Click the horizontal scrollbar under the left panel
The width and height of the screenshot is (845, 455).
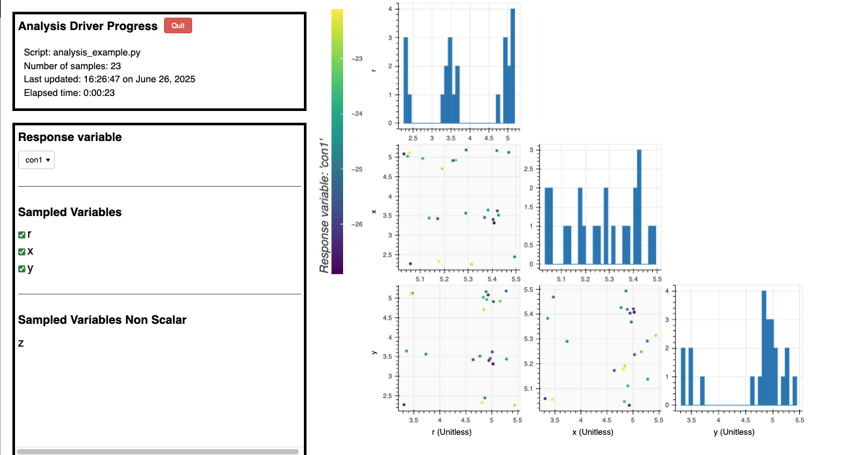point(157,451)
